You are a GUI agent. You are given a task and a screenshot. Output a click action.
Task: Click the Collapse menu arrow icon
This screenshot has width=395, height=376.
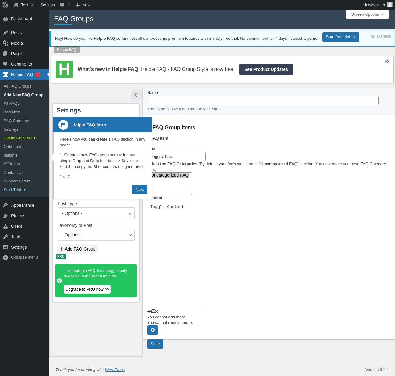click(6, 257)
